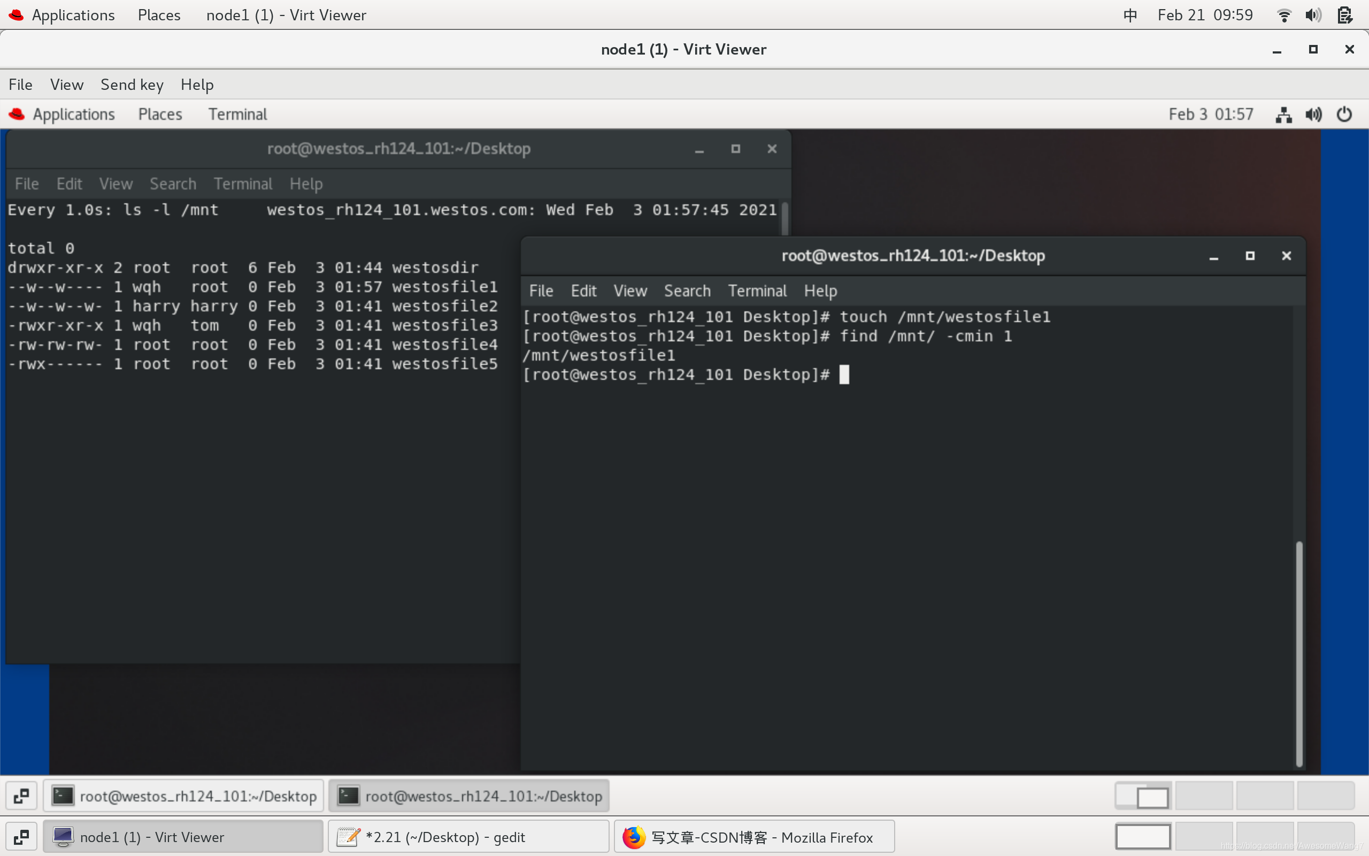1369x856 pixels.
Task: Click the /mnt/westosfile1 output line
Action: point(599,356)
